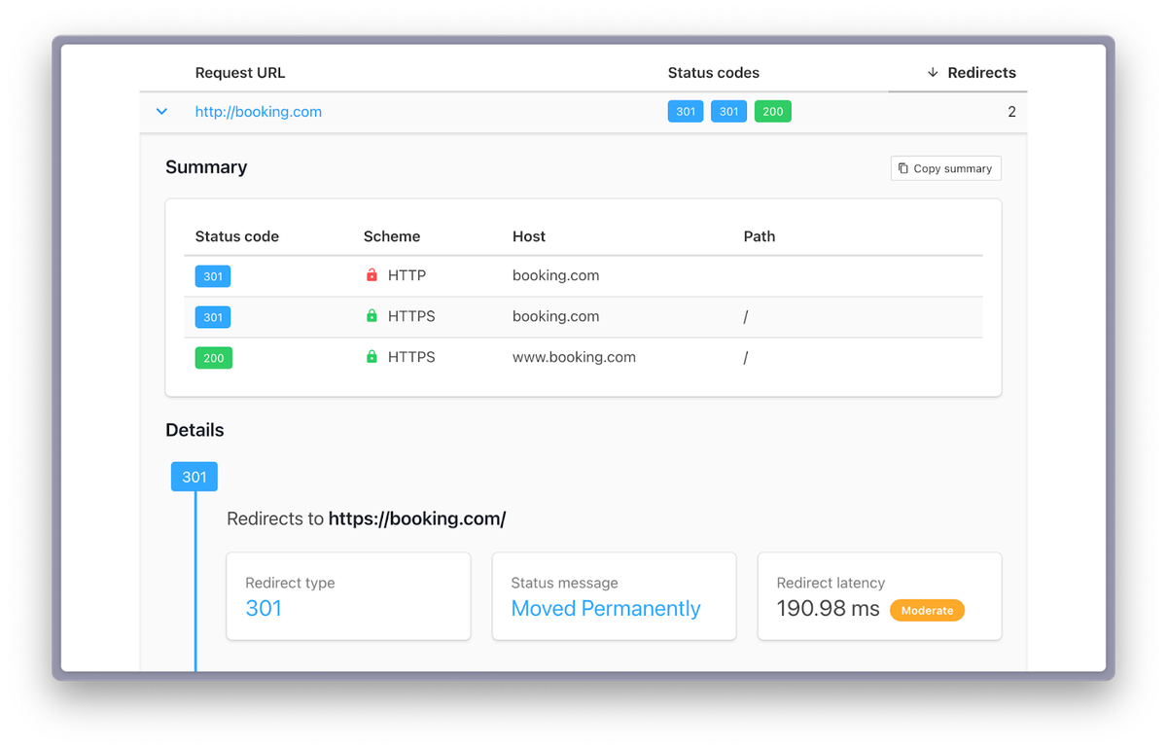Click the Copy summary button

tap(945, 168)
